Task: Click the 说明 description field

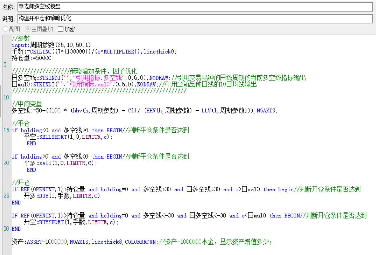Action: pos(195,19)
